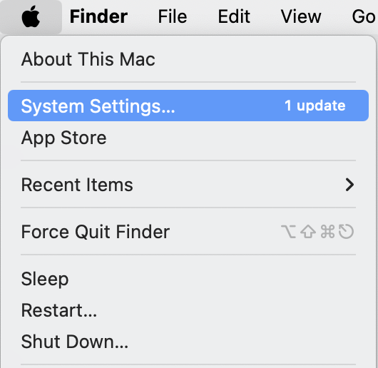Select Shut Down… option
378x368 pixels.
point(188,342)
